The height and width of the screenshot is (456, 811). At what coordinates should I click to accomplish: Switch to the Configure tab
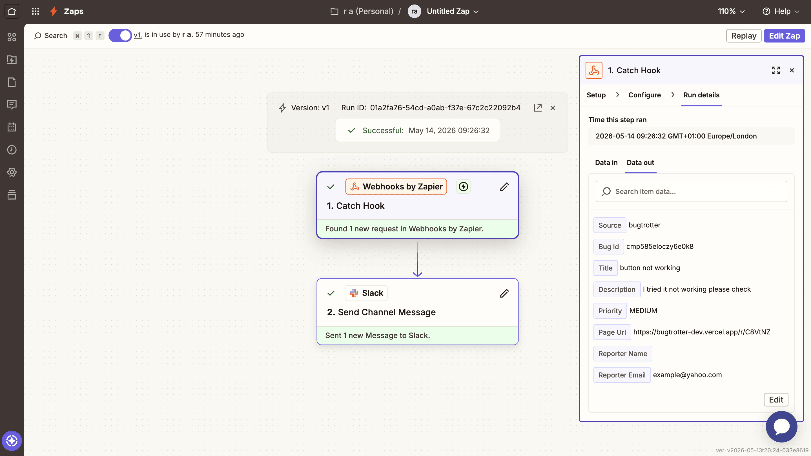(644, 95)
